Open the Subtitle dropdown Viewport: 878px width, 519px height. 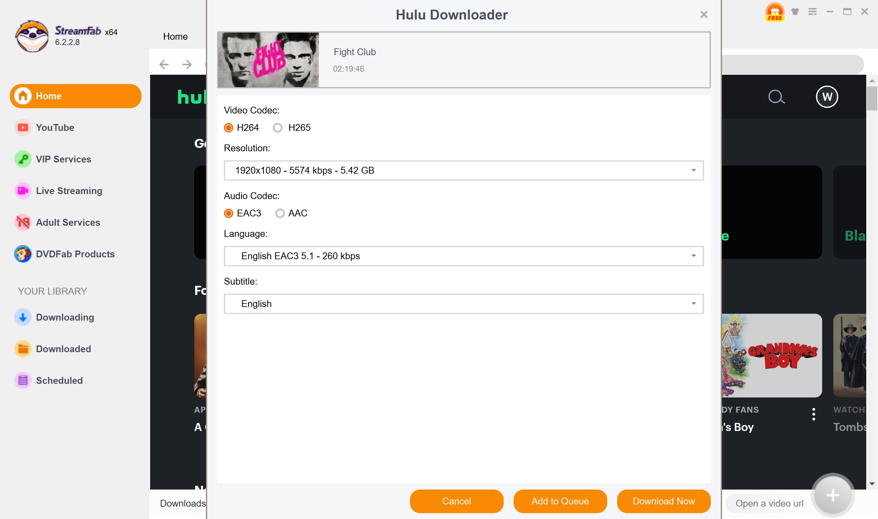tap(463, 304)
